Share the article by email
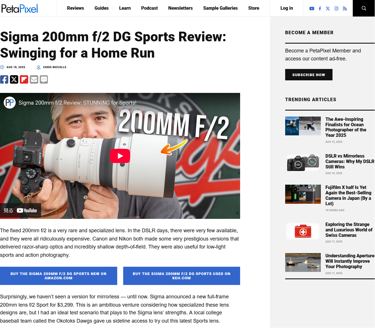This screenshot has width=375, height=328. (34, 80)
